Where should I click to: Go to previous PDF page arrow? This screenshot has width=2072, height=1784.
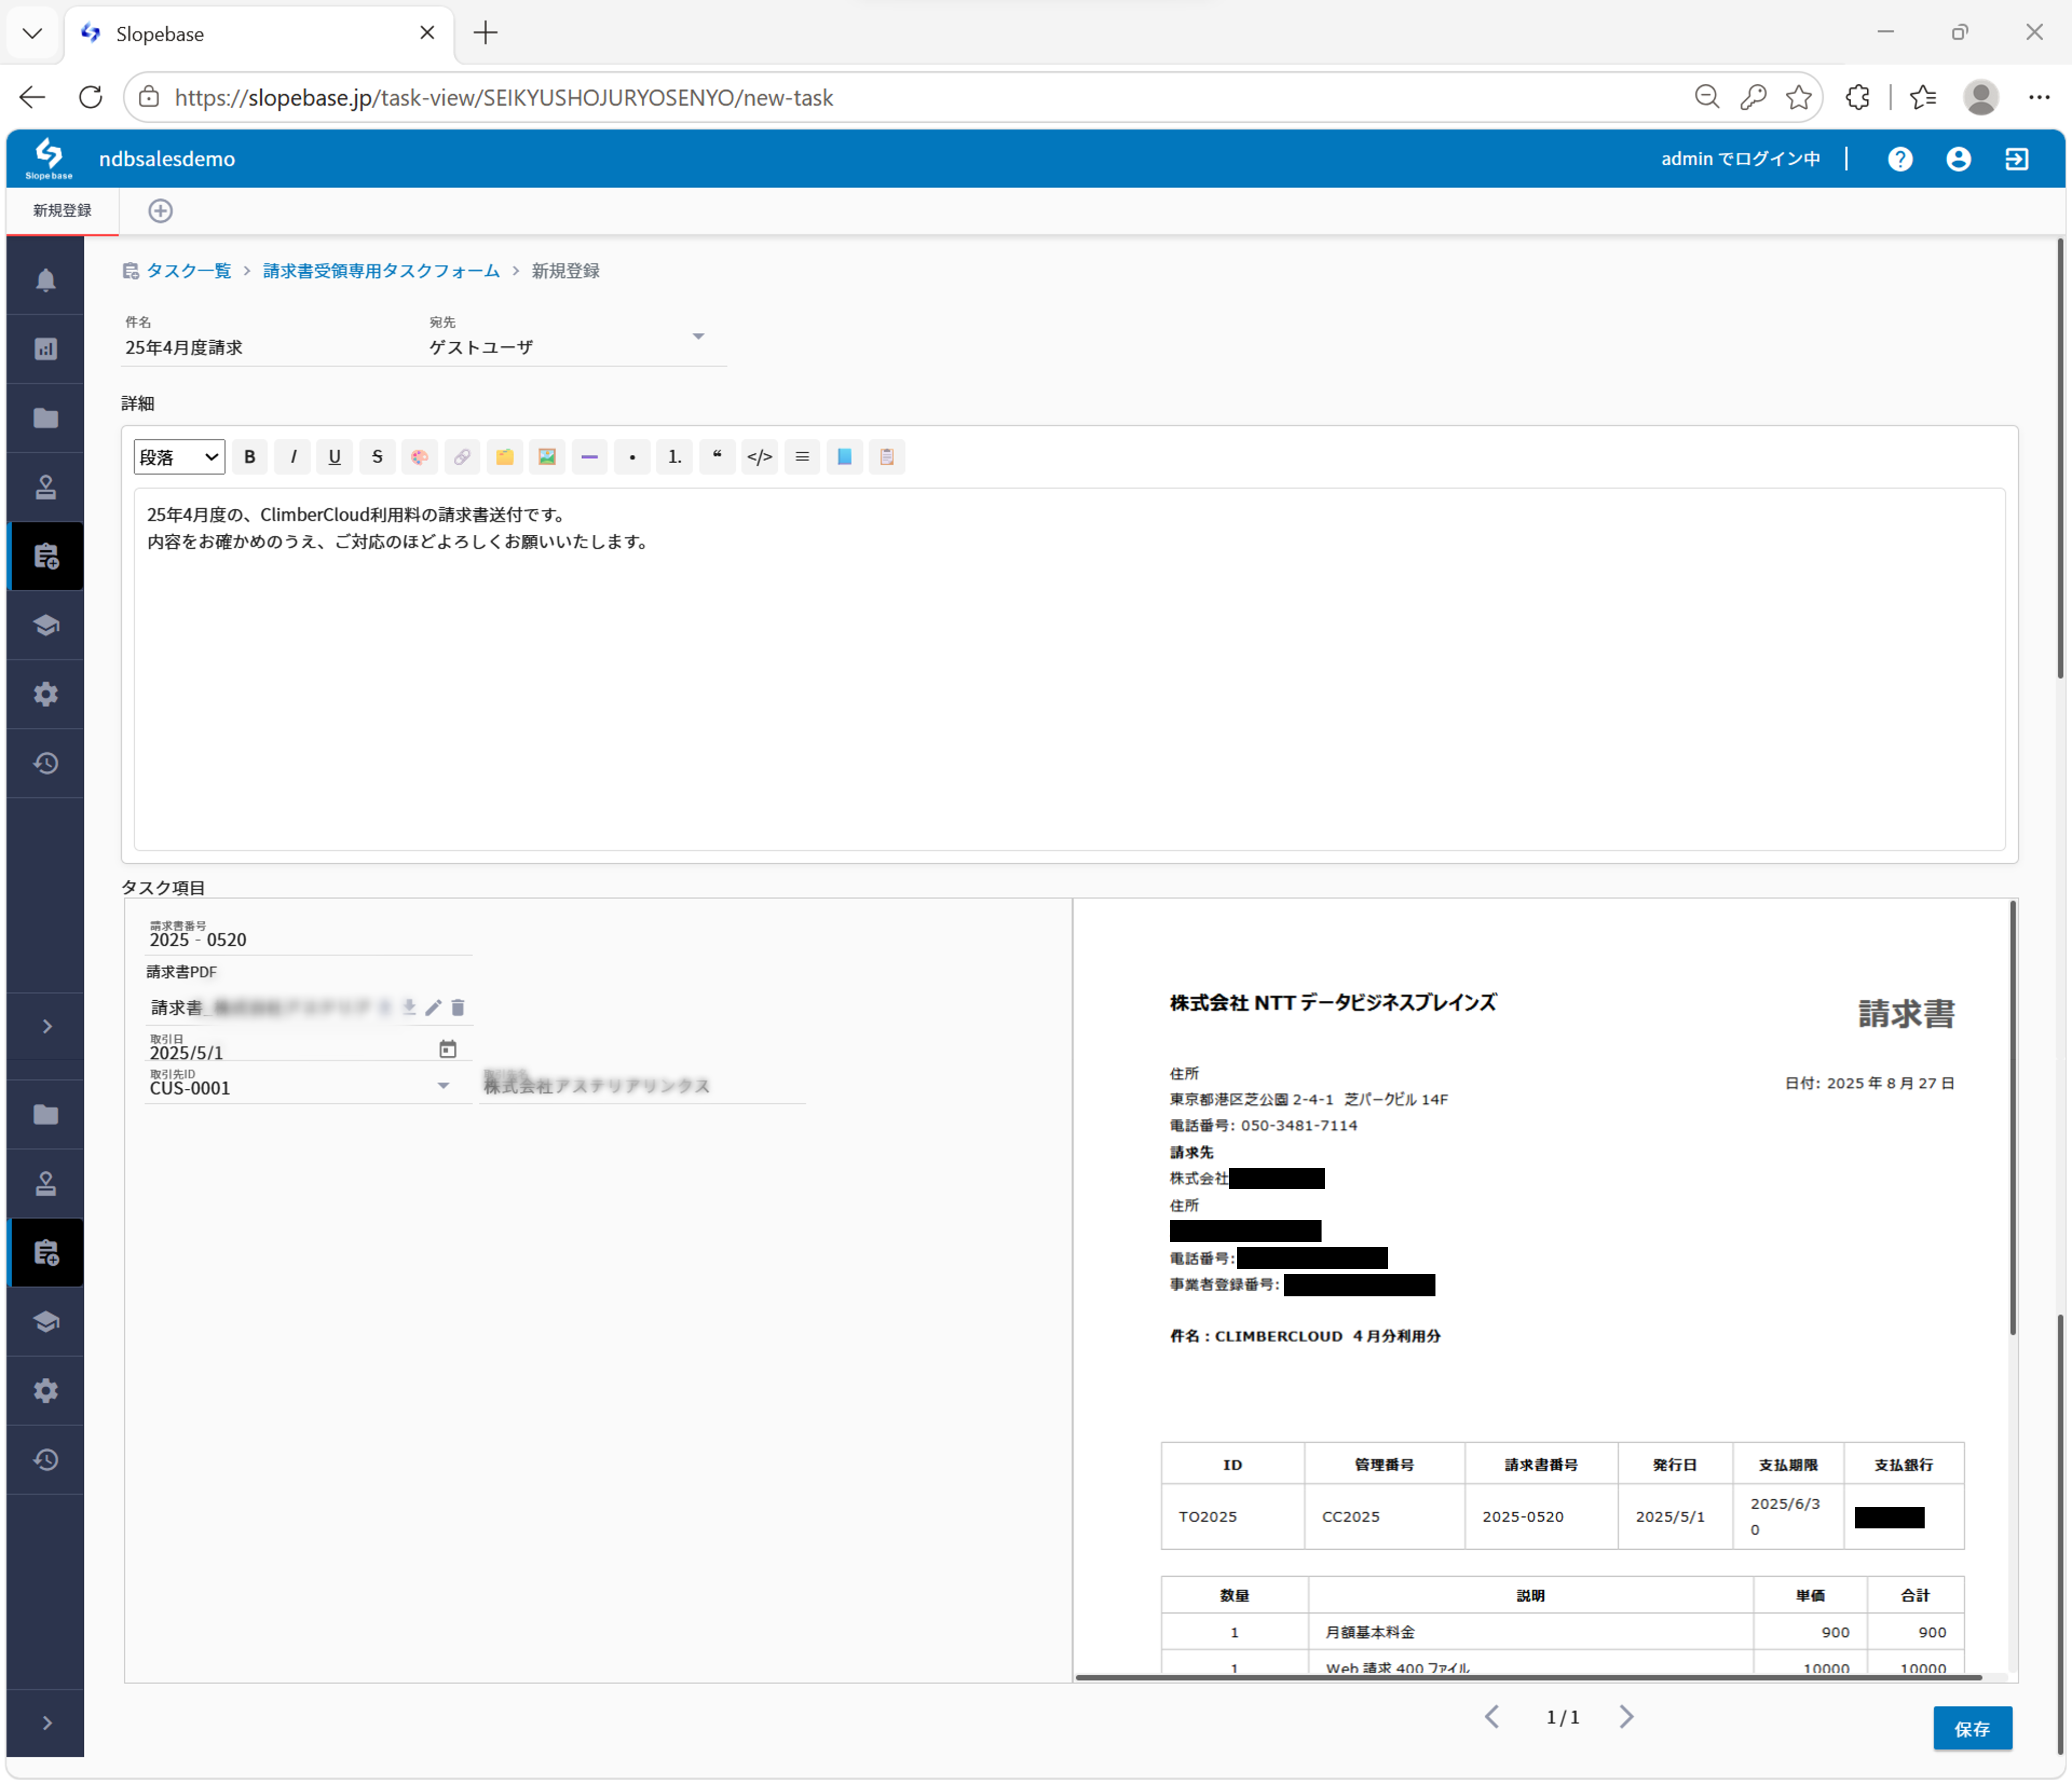(x=1492, y=1717)
